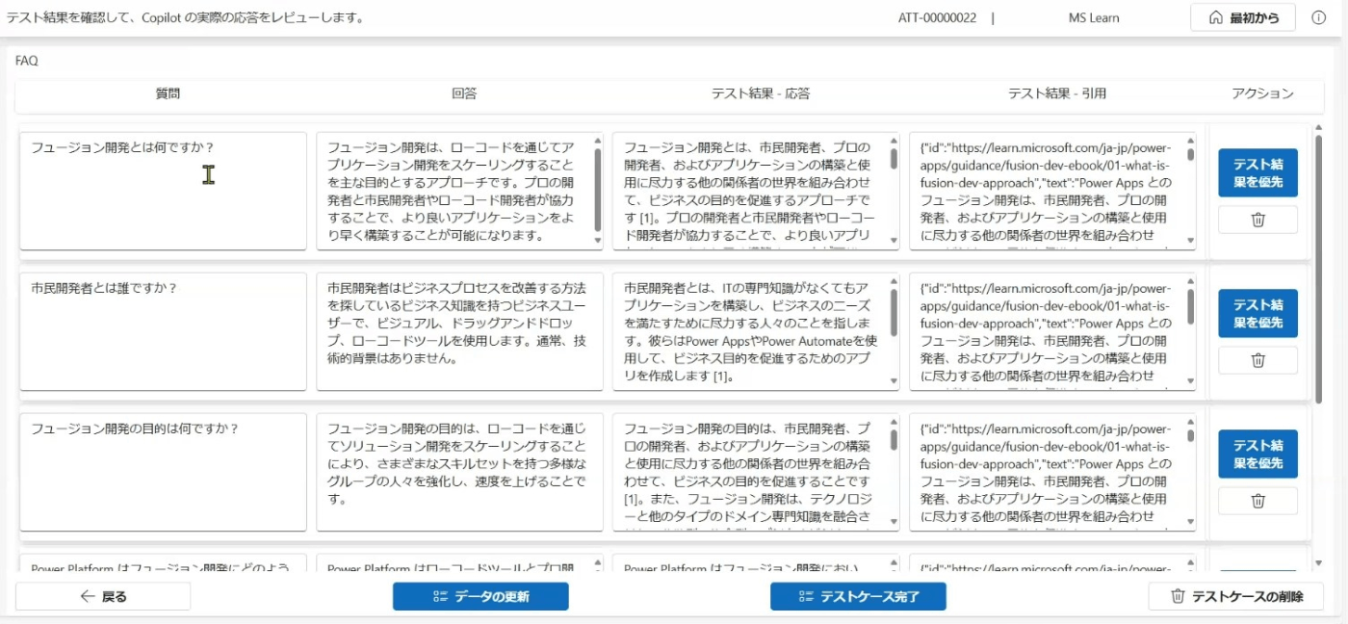Screen dimensions: 1348x624
Task: Click the テスト結果 - 応答 column header
Action: [x=761, y=93]
